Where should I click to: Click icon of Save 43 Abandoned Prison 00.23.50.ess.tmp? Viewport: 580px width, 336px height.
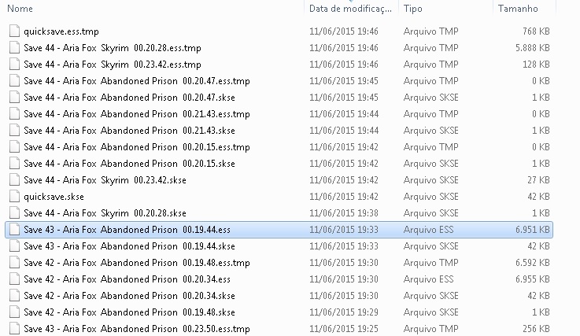(14, 329)
